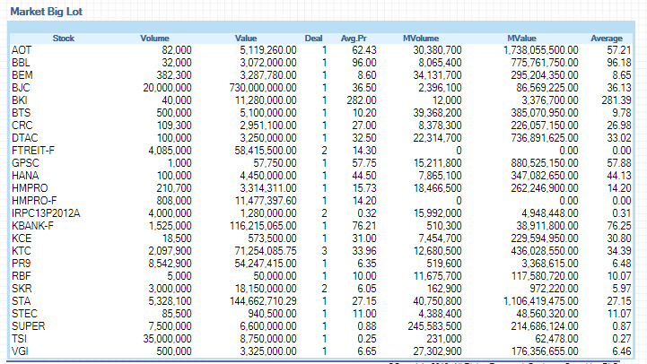This screenshot has height=364, width=647.
Task: Select the BTS stock symbol
Action: click(x=21, y=113)
